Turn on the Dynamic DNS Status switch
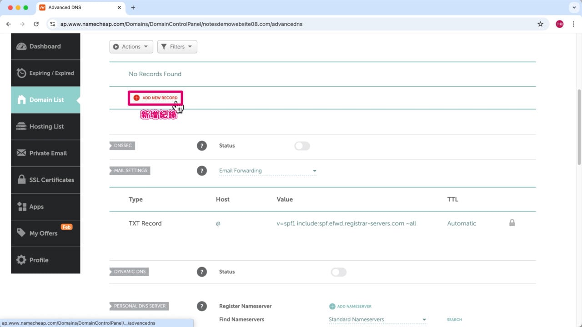 tap(338, 272)
